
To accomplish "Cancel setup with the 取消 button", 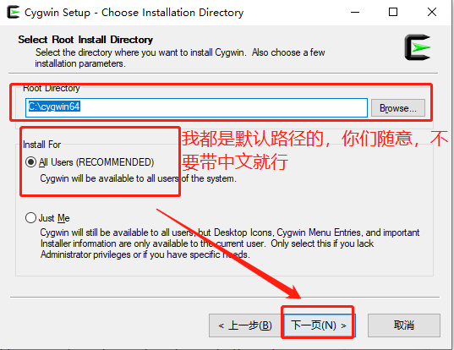I will coord(404,325).
